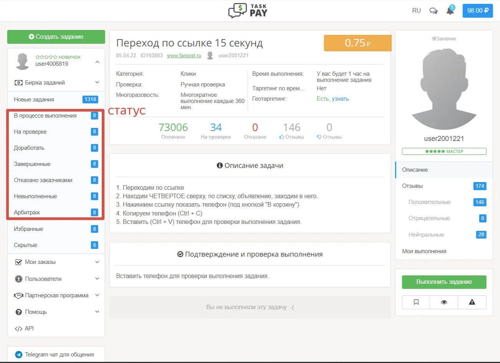The height and width of the screenshot is (363, 500).
Task: Open В процессе выполнения list
Action: click(56, 116)
